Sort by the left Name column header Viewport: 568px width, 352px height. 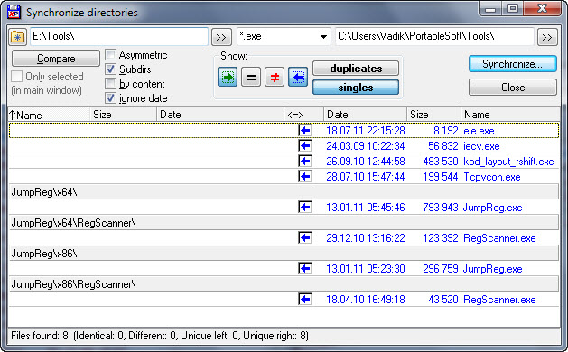[x=49, y=115]
